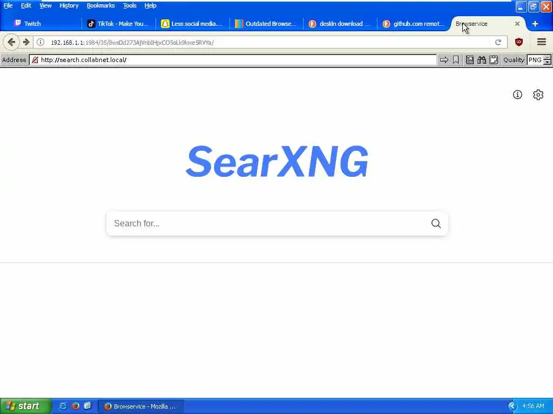Click the taskbar clock showing 4:56 AM
This screenshot has height=414, width=553.
pos(533,406)
